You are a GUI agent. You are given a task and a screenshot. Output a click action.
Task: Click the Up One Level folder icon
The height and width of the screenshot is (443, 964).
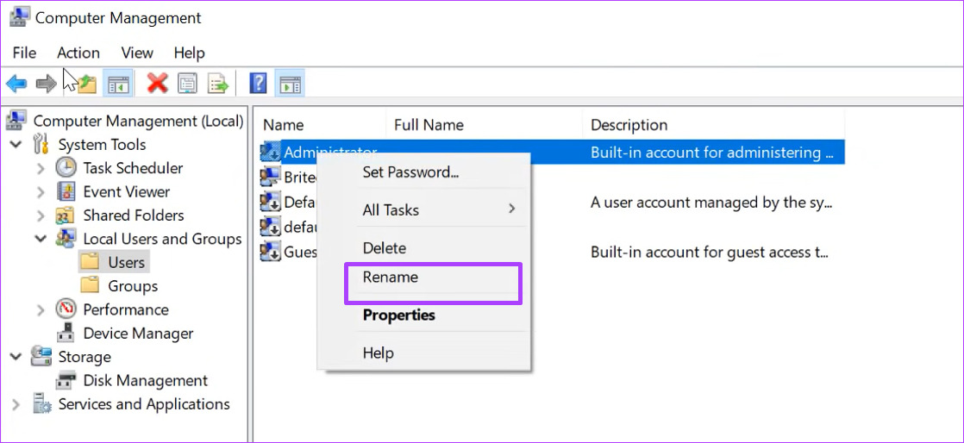coord(87,84)
